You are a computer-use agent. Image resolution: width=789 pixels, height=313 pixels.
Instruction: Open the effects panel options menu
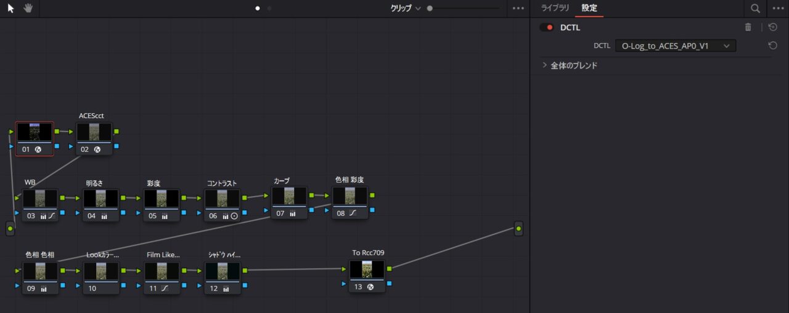[777, 9]
